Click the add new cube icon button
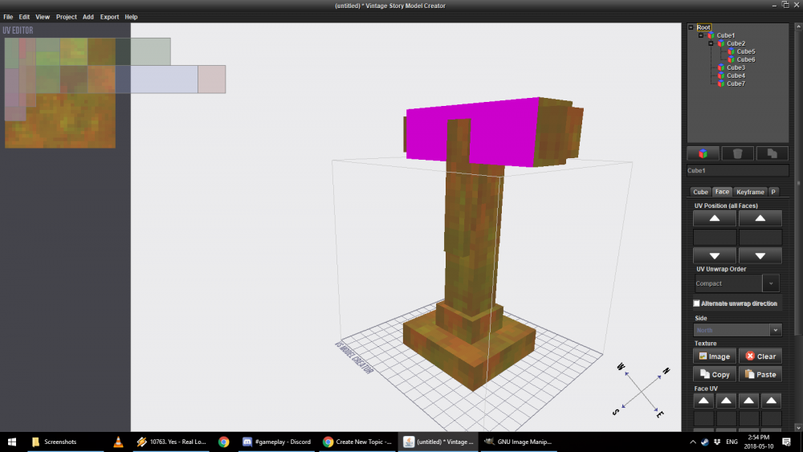 (x=703, y=153)
